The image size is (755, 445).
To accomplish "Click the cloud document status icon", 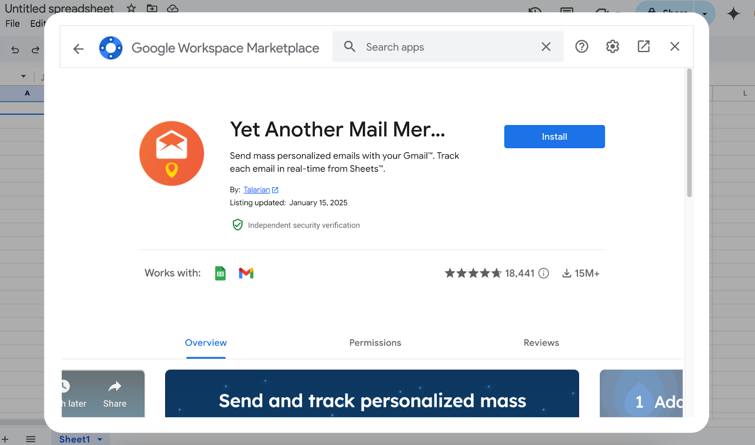I will point(173,8).
